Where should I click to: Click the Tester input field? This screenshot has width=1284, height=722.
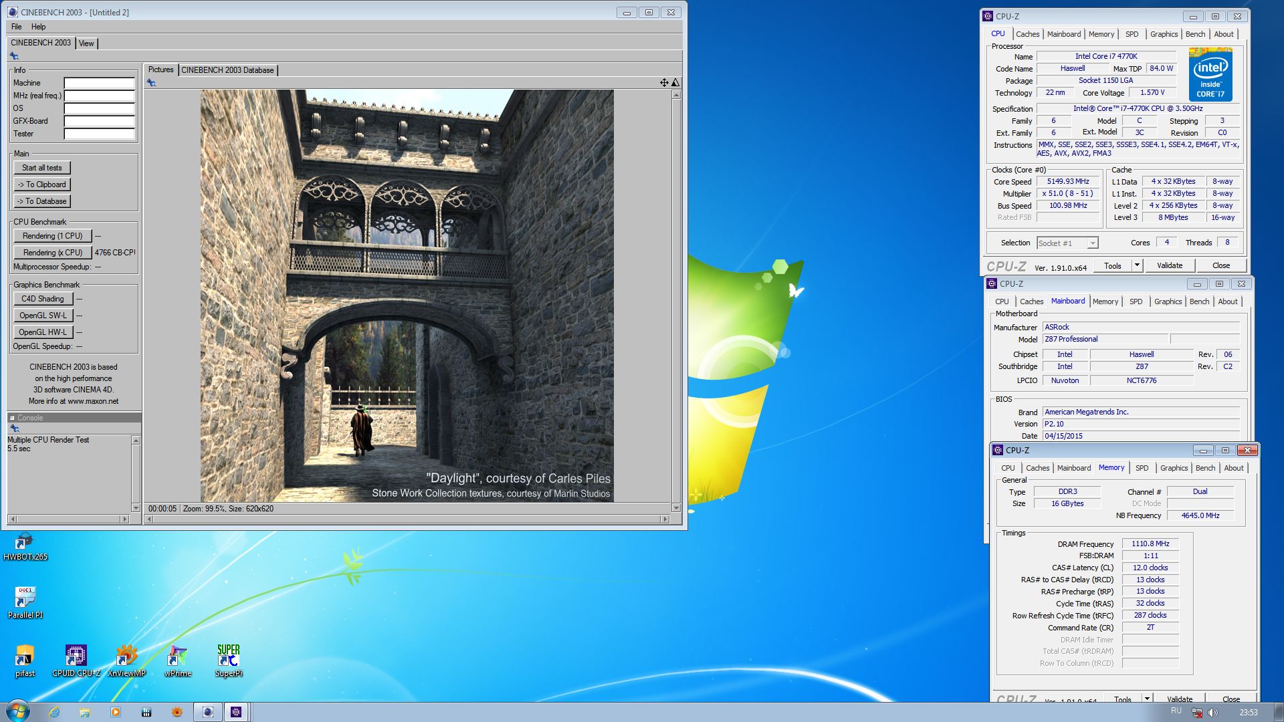pos(99,134)
